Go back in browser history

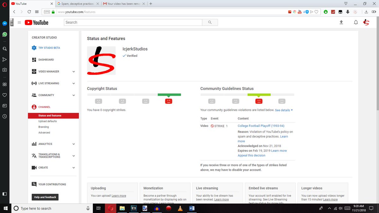coord(14,12)
